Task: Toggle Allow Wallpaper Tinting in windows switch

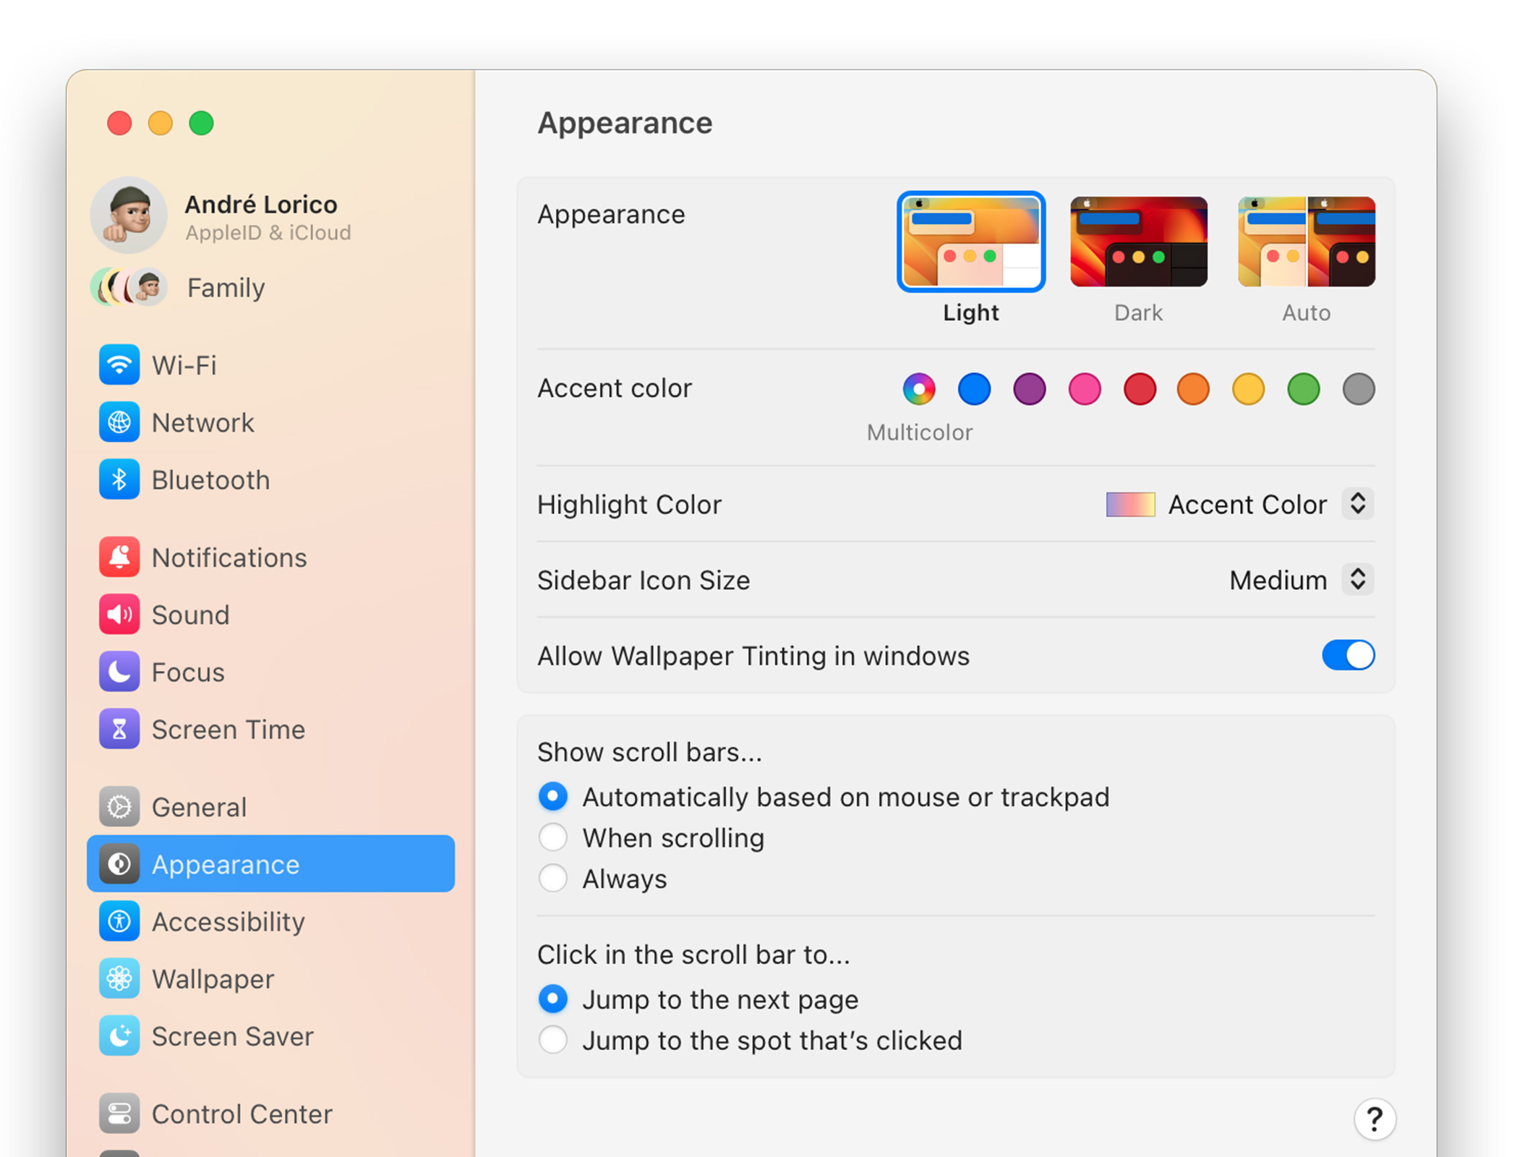Action: point(1348,655)
